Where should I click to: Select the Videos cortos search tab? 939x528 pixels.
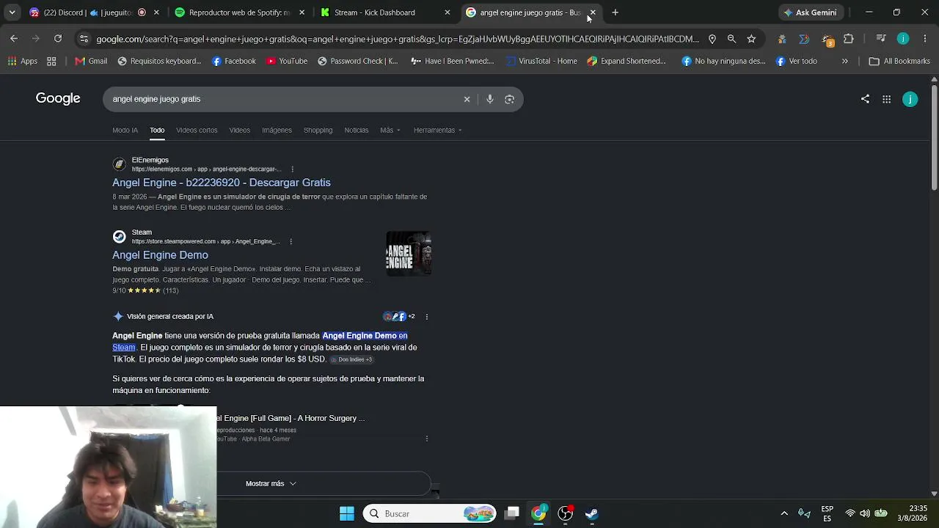pos(197,131)
